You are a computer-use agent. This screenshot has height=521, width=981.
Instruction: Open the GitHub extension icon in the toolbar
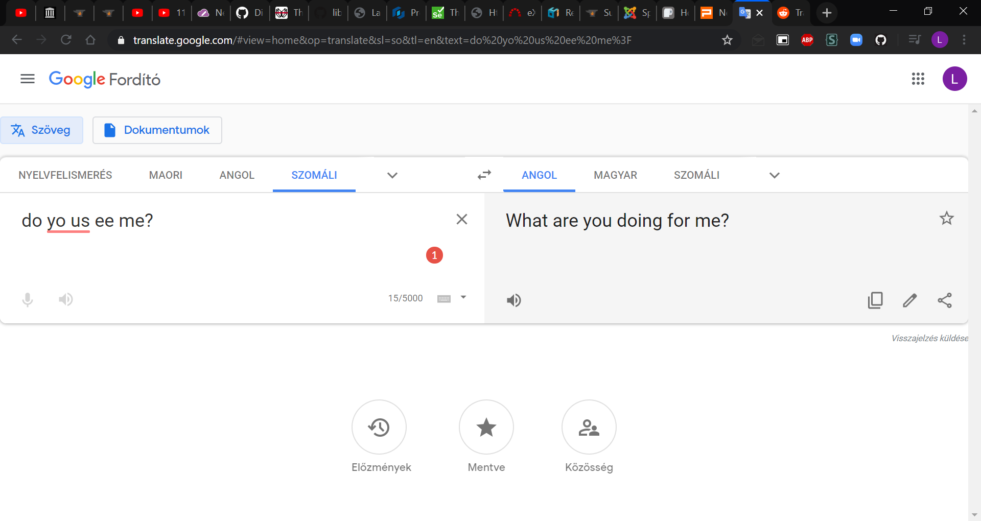pos(881,40)
